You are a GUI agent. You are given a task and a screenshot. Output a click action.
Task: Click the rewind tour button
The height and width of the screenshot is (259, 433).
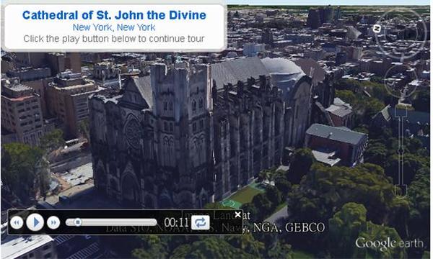tap(17, 222)
